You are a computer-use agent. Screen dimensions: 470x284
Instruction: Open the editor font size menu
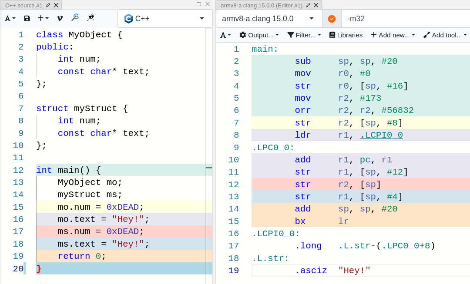click(10, 18)
